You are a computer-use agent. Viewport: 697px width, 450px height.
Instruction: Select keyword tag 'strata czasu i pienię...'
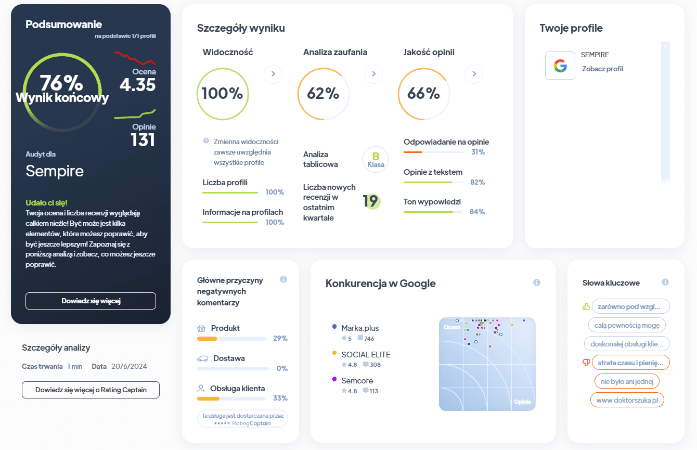pos(631,362)
